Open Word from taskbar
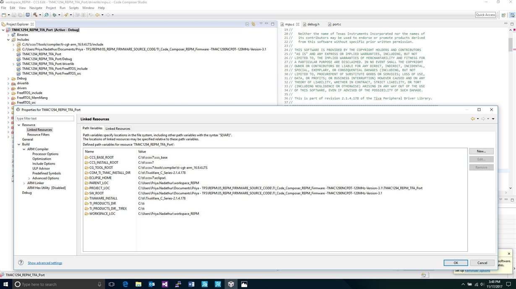Screen dimensions: 516x289 [x=191, y=284]
